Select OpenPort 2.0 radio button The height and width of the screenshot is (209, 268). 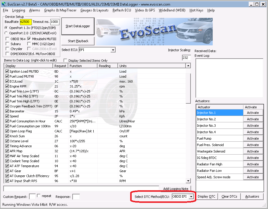[6, 33]
